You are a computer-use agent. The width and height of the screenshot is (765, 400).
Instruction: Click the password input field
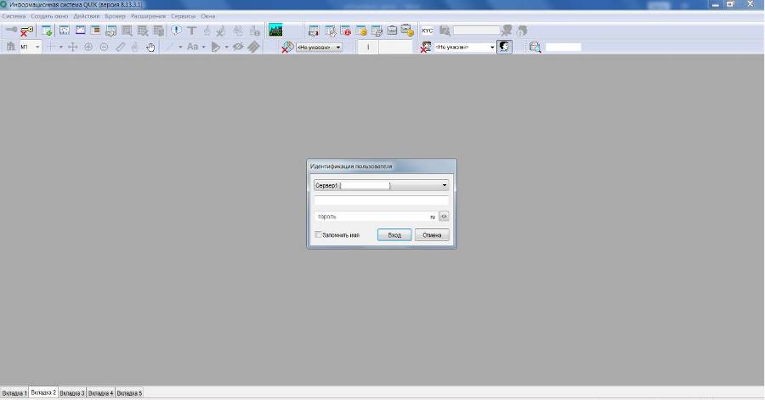[x=377, y=217]
